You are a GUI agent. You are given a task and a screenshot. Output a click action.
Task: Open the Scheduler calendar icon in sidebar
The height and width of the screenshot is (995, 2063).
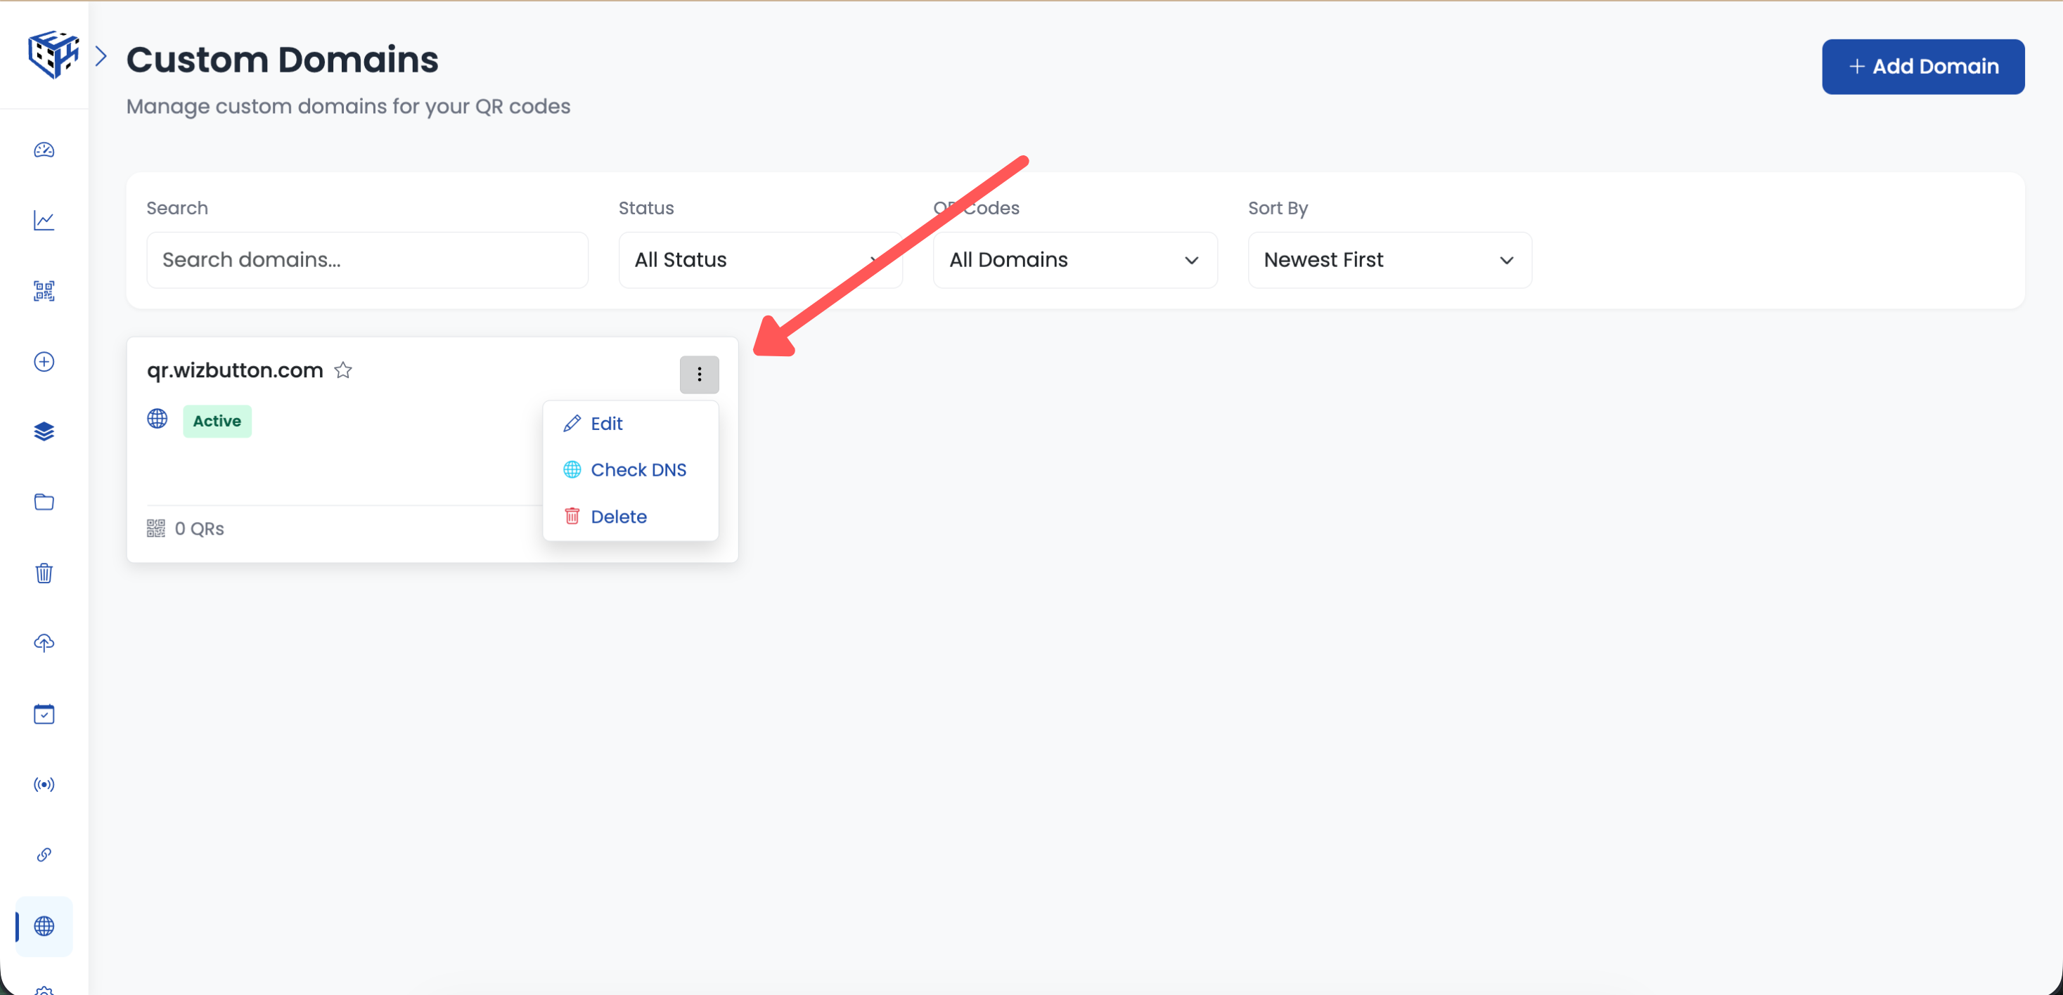(44, 713)
